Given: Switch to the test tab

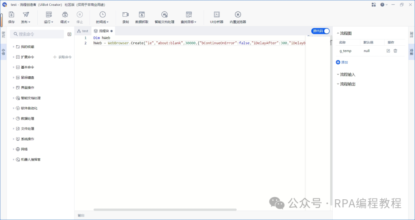Looking at the screenshot, I should 83,31.
